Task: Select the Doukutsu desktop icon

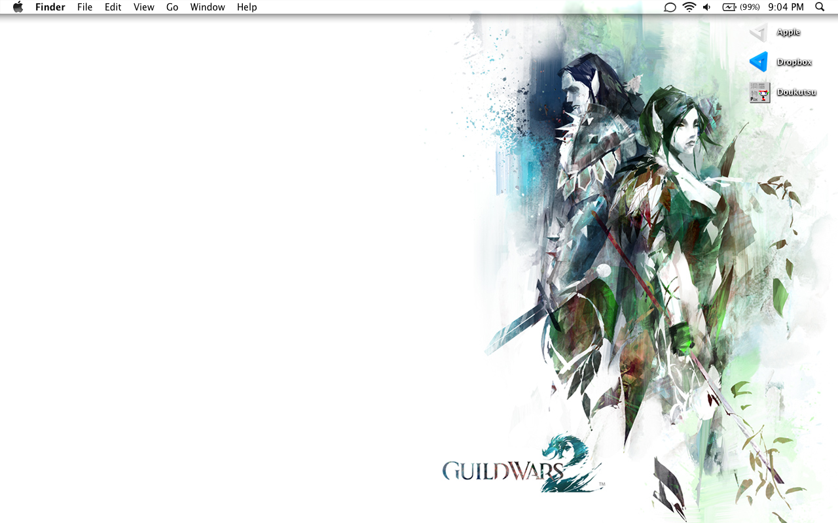Action: point(759,92)
